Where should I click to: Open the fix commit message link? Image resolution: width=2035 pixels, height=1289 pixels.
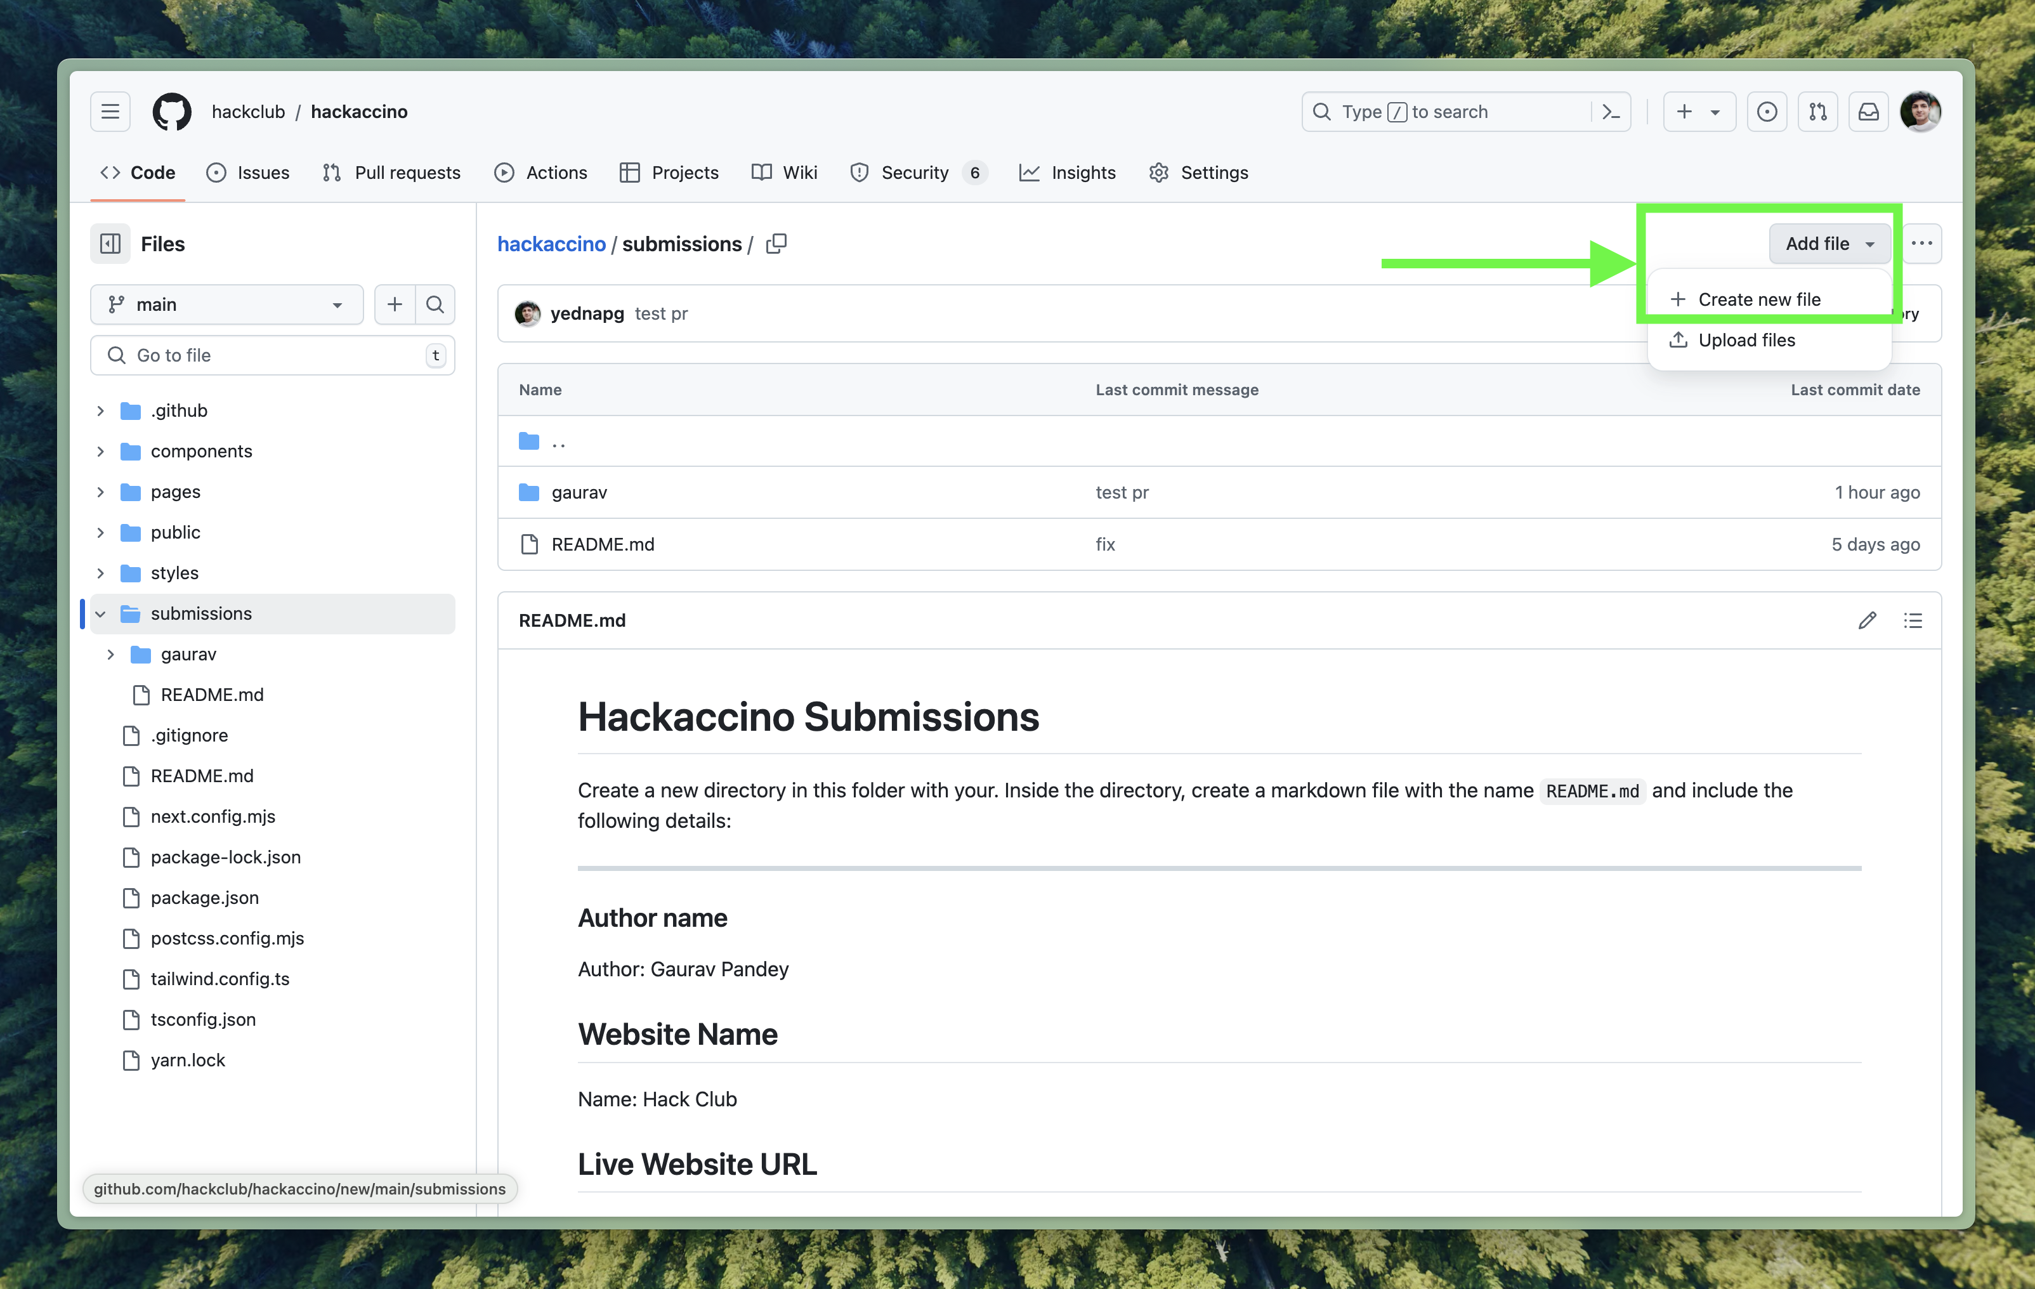[x=1106, y=544]
